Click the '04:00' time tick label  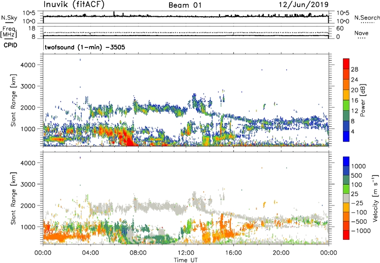pos(91,253)
